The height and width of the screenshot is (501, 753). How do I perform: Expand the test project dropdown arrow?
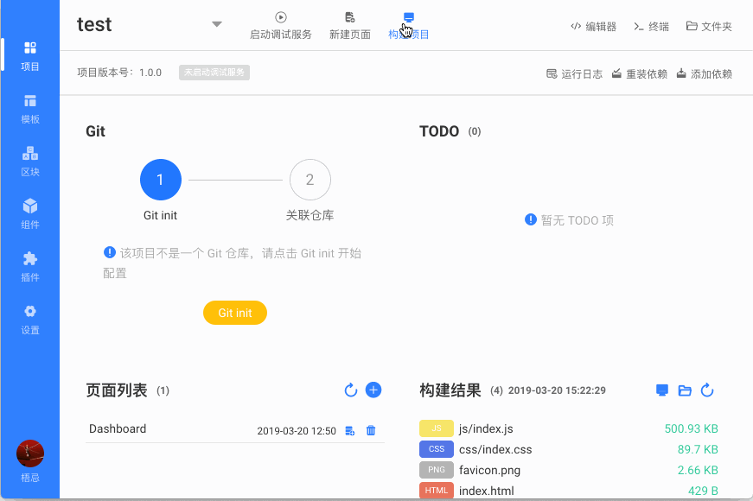(x=217, y=24)
